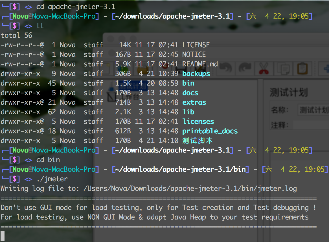Screen dimensions: 329x242
Task: Click the './jmeter' command text
Action: [52, 179]
